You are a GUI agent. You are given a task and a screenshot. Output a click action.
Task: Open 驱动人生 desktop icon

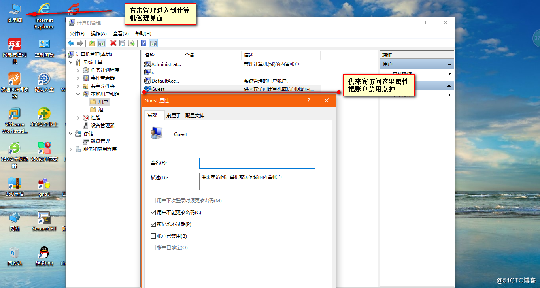44,83
